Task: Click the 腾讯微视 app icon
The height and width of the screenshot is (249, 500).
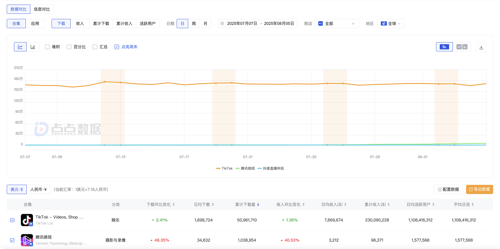Action: (x=27, y=240)
